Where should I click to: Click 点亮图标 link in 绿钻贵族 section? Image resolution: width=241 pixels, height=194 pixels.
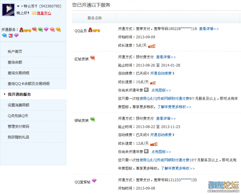tap(161, 152)
